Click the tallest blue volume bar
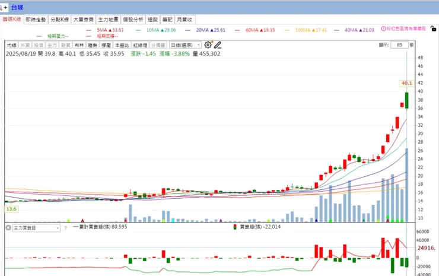Viewport: 439px width, 276px height. [x=406, y=185]
